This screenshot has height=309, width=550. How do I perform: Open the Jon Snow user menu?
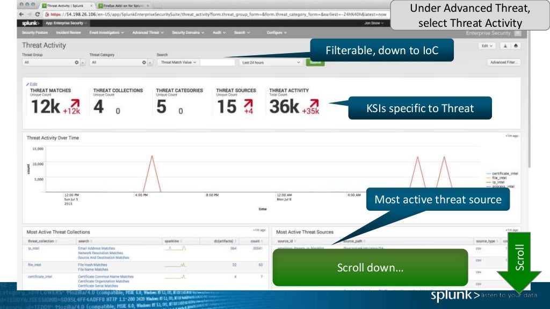[374, 23]
